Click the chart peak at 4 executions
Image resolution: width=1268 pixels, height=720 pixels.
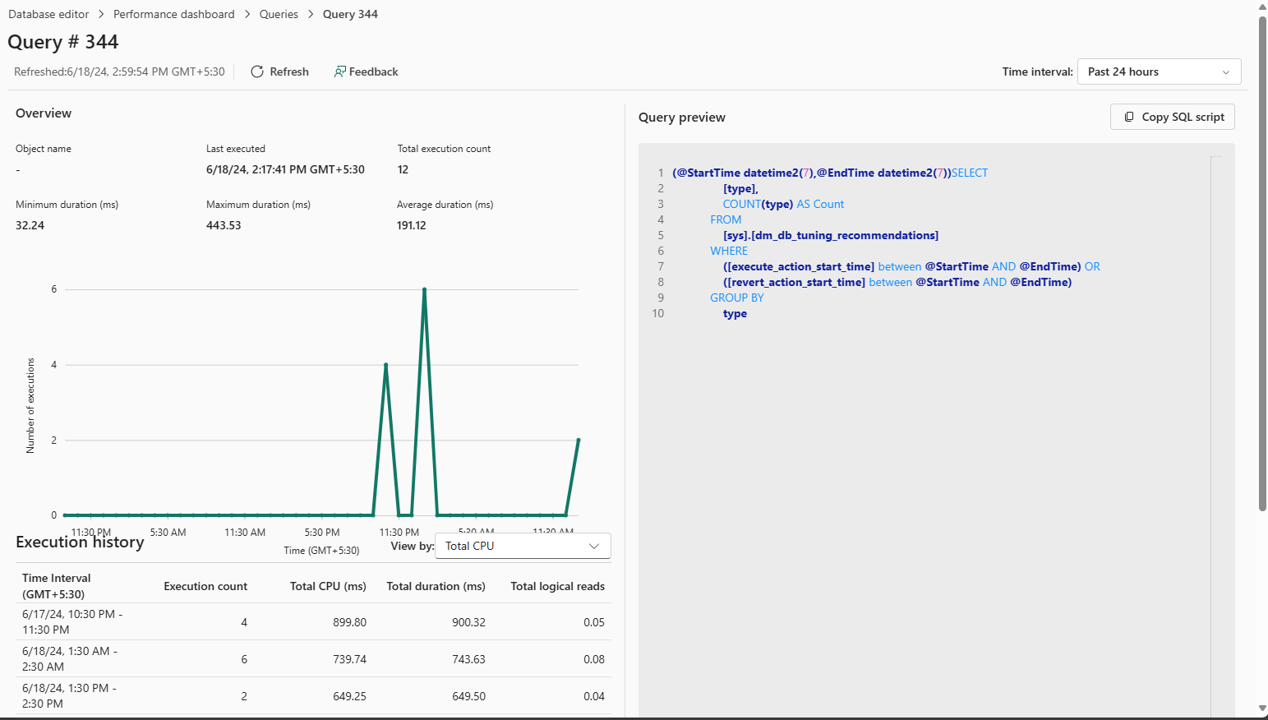coord(385,365)
